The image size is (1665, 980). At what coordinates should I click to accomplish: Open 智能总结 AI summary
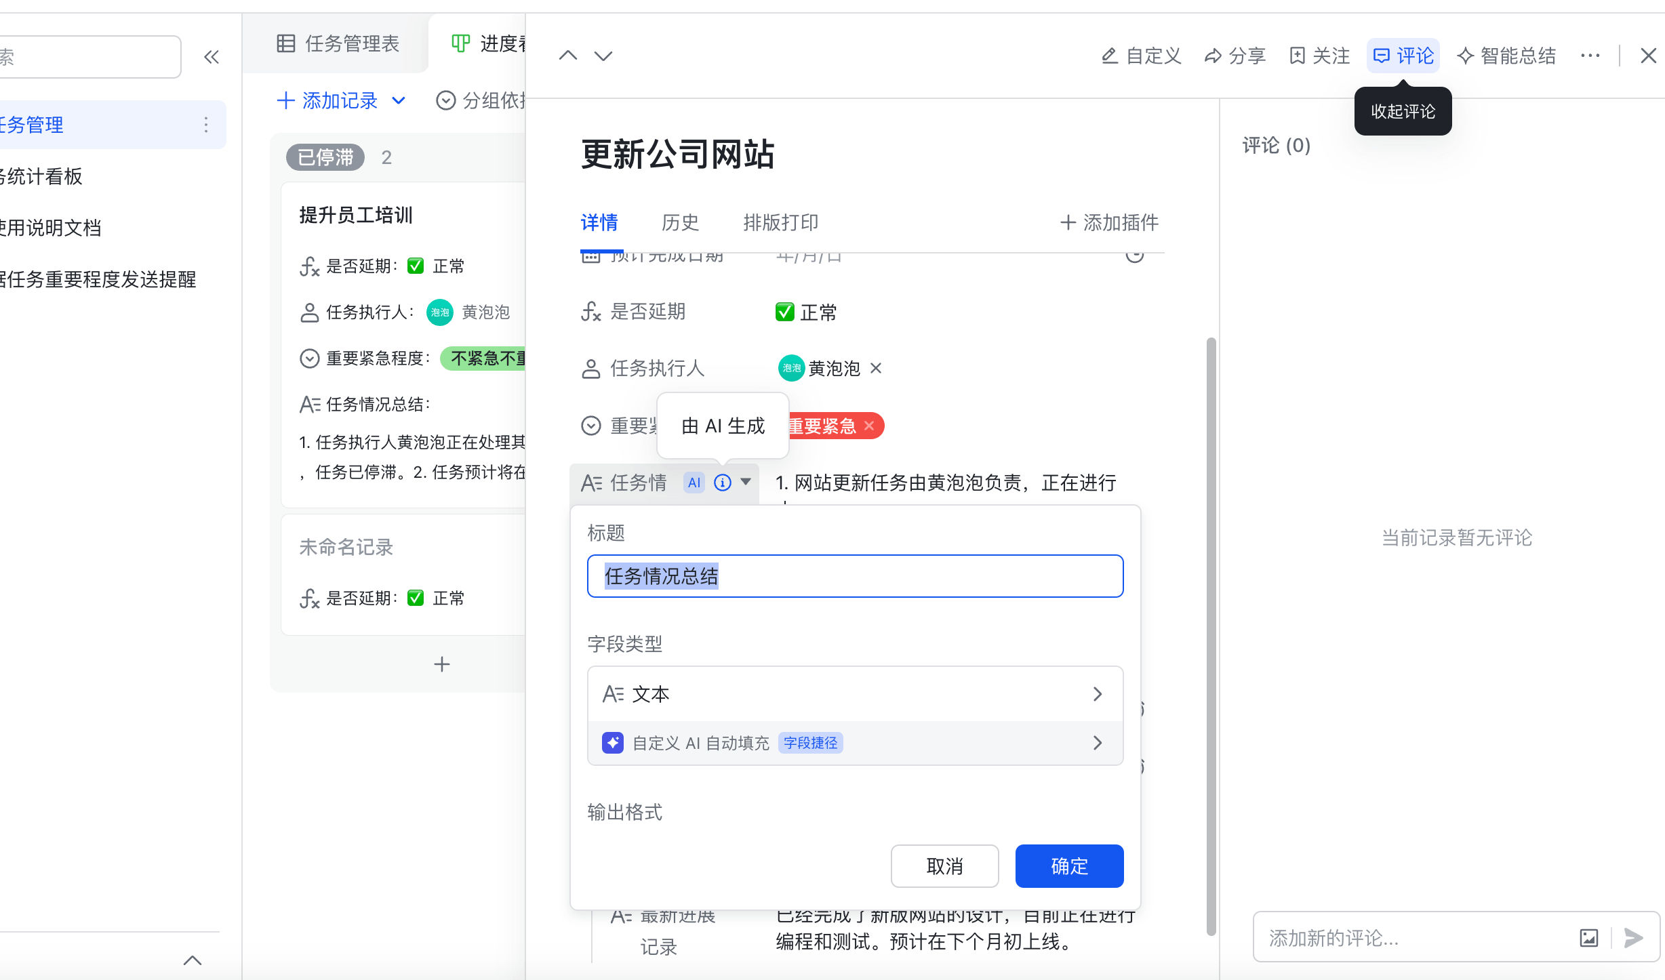(1506, 56)
